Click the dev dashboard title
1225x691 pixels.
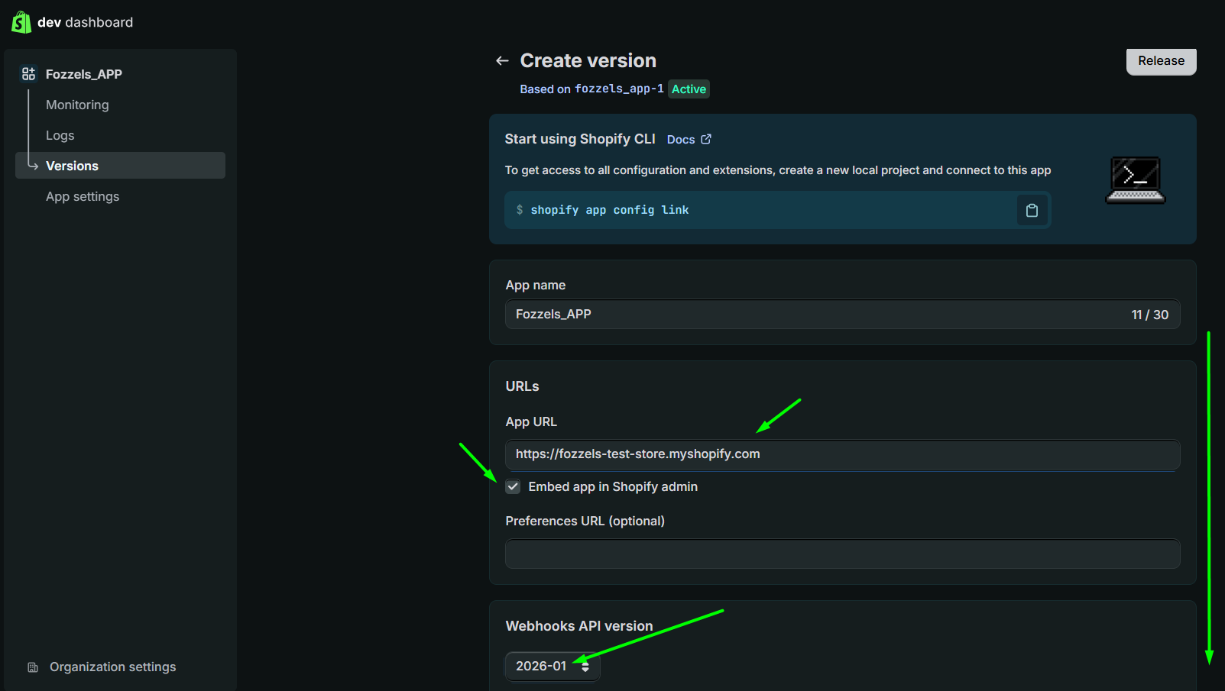85,22
